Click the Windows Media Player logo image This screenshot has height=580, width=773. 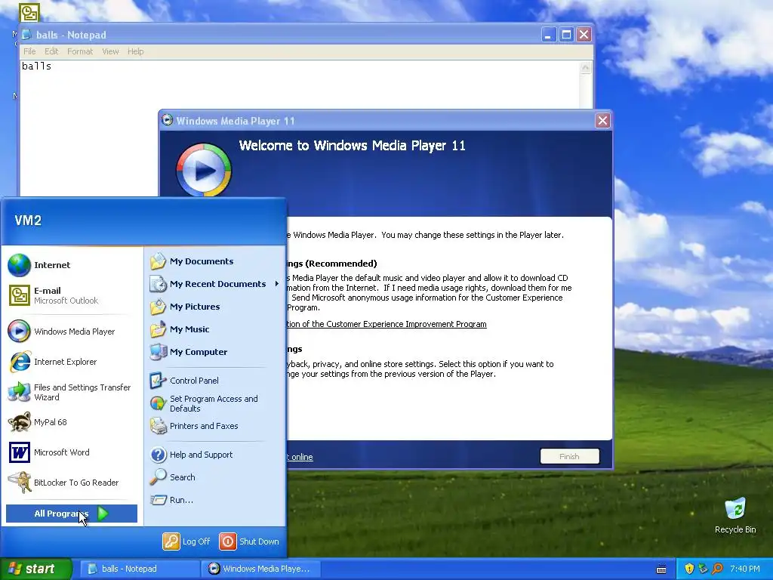click(204, 170)
